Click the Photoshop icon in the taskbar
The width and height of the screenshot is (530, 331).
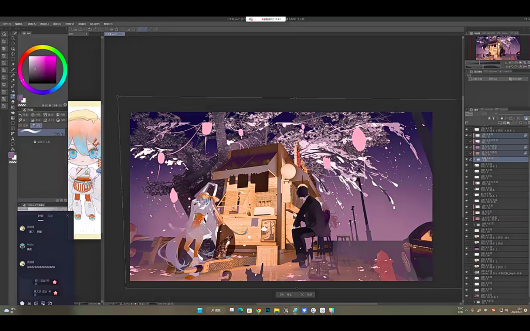(268, 310)
